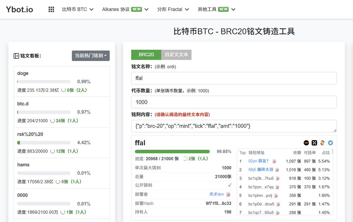Click address bc1q3k...7hu5 in holders table
The height and width of the screenshot is (222, 353).
coord(261,178)
